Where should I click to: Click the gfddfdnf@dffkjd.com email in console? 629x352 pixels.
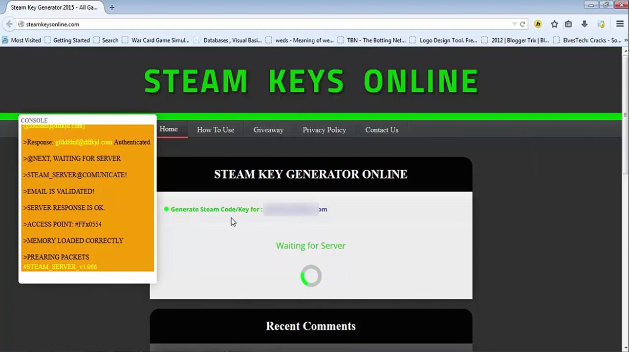[x=84, y=142]
